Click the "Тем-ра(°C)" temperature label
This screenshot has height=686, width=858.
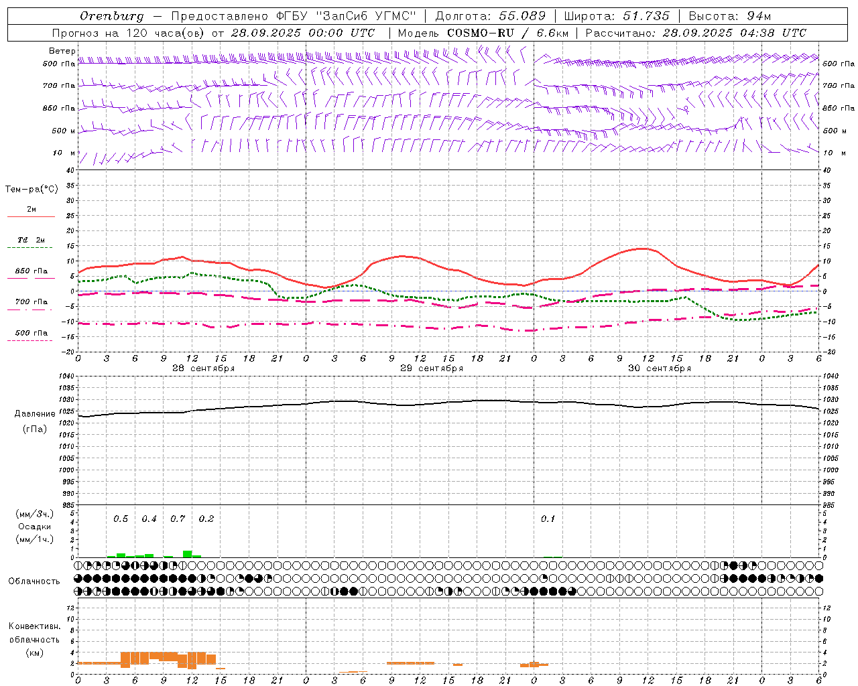click(x=32, y=190)
